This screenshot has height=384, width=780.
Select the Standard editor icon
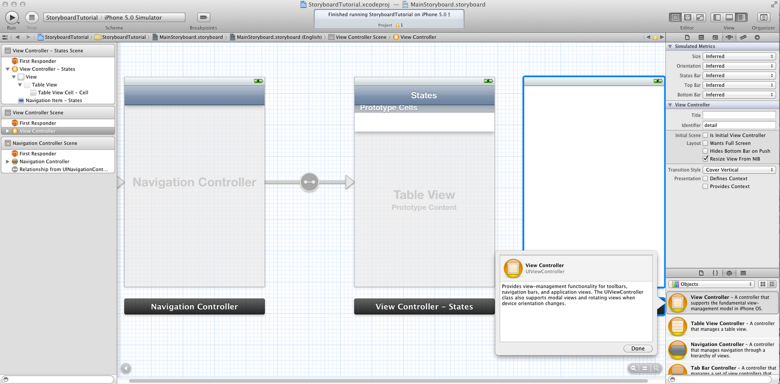[675, 18]
